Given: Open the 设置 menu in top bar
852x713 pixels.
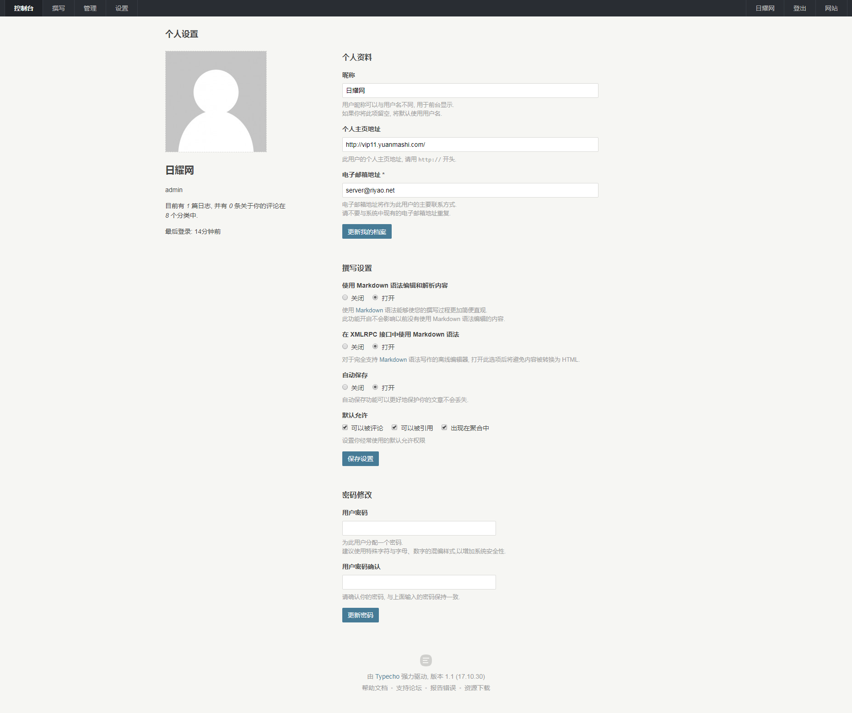Looking at the screenshot, I should (122, 8).
